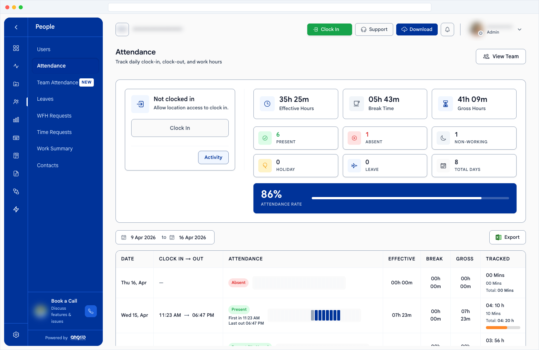
Task: Open settings gear at sidebar bottom
Action: [16, 335]
